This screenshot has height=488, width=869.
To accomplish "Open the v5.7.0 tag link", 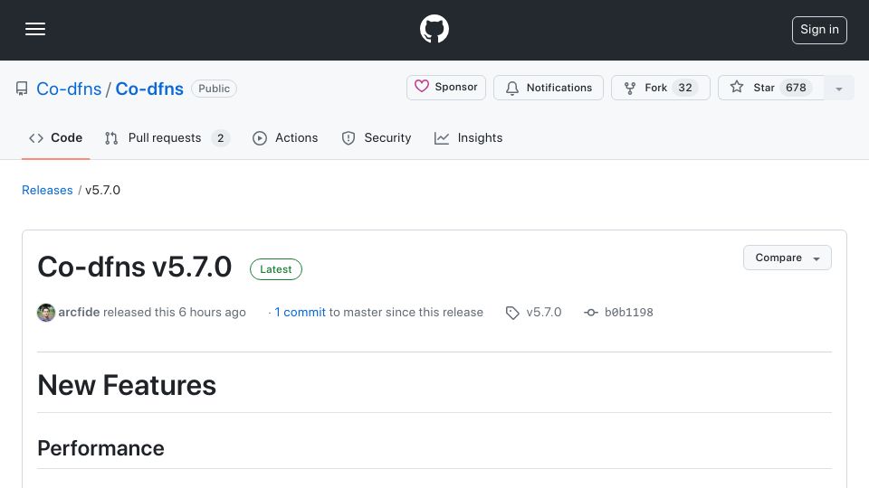I will coord(544,312).
